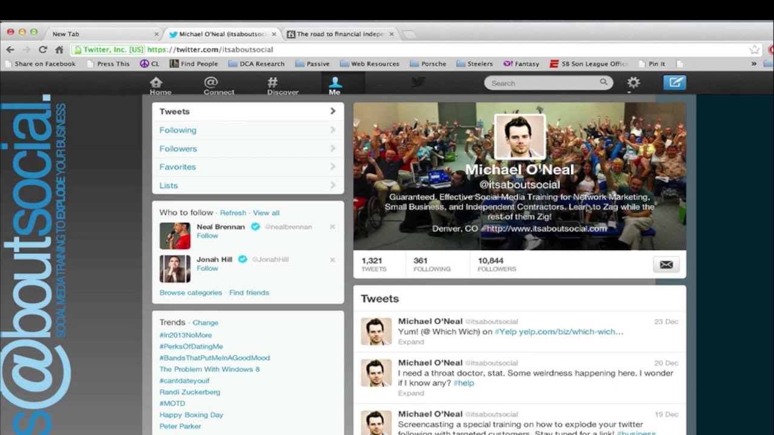Open the Lists section
This screenshot has height=435, width=774.
[x=248, y=185]
